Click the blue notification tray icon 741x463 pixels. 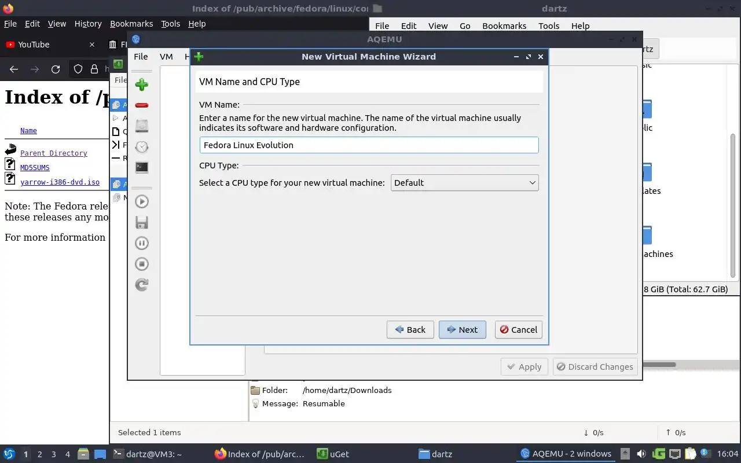705,453
